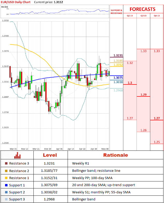Click the Q2 13 forecast value 1.27

[130, 118]
